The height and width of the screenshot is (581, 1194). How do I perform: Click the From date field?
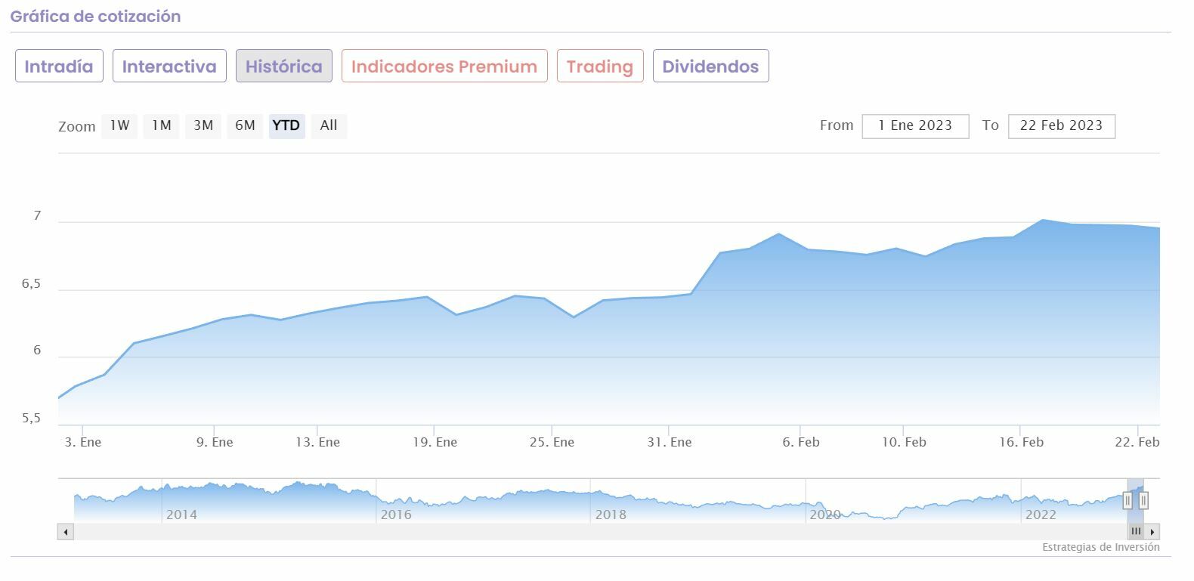point(915,126)
